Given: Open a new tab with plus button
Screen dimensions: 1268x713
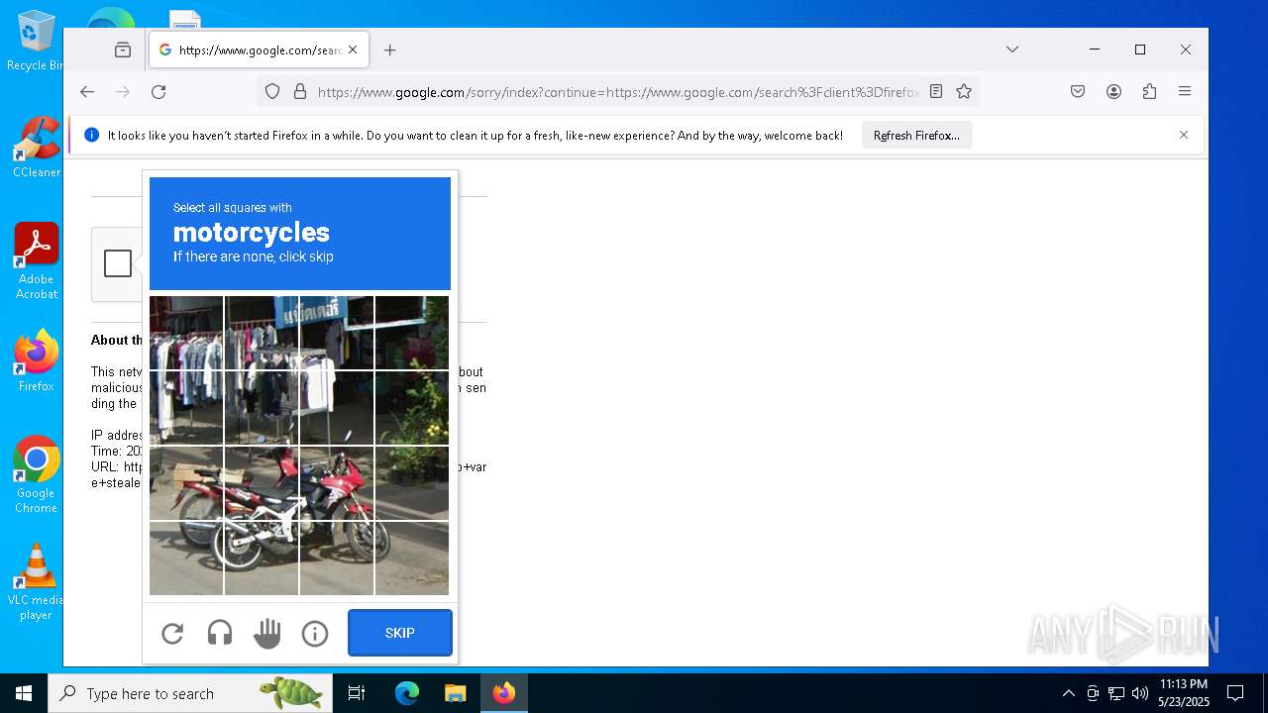Looking at the screenshot, I should [x=390, y=50].
